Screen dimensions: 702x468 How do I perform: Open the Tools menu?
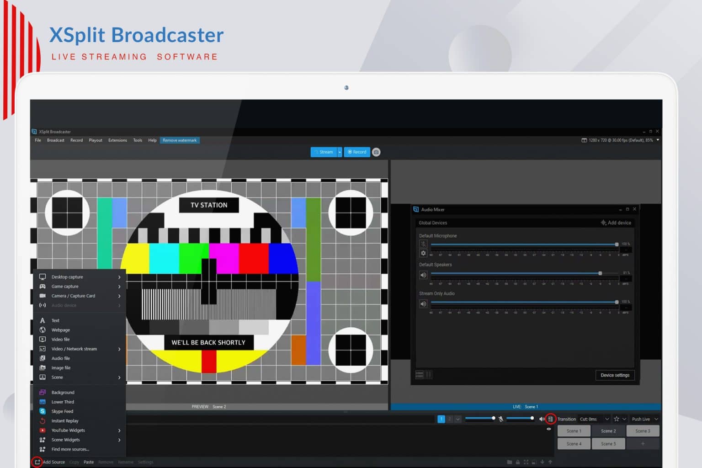[x=137, y=140]
